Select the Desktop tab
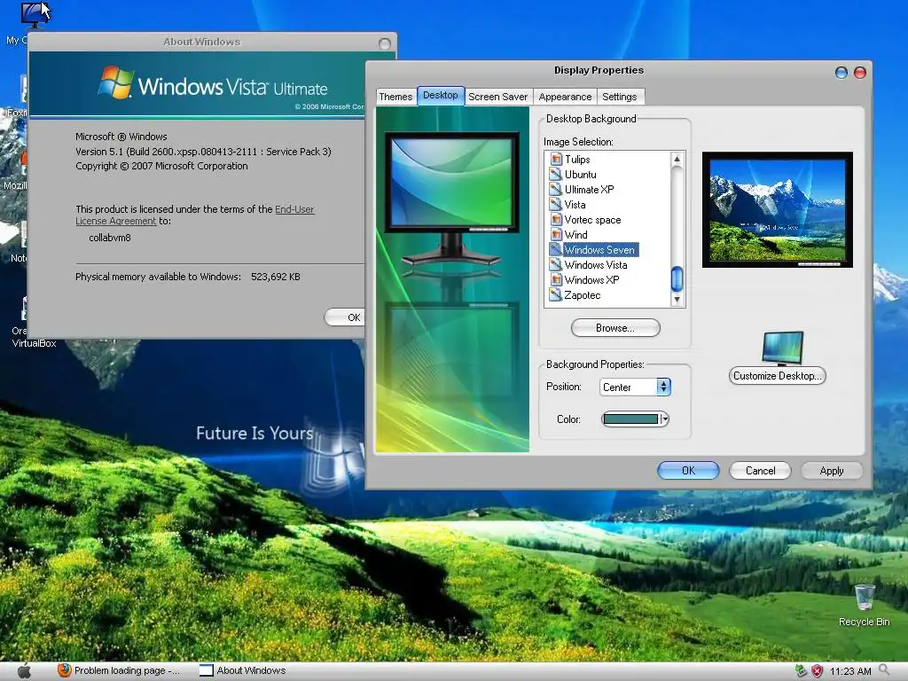 pos(440,95)
